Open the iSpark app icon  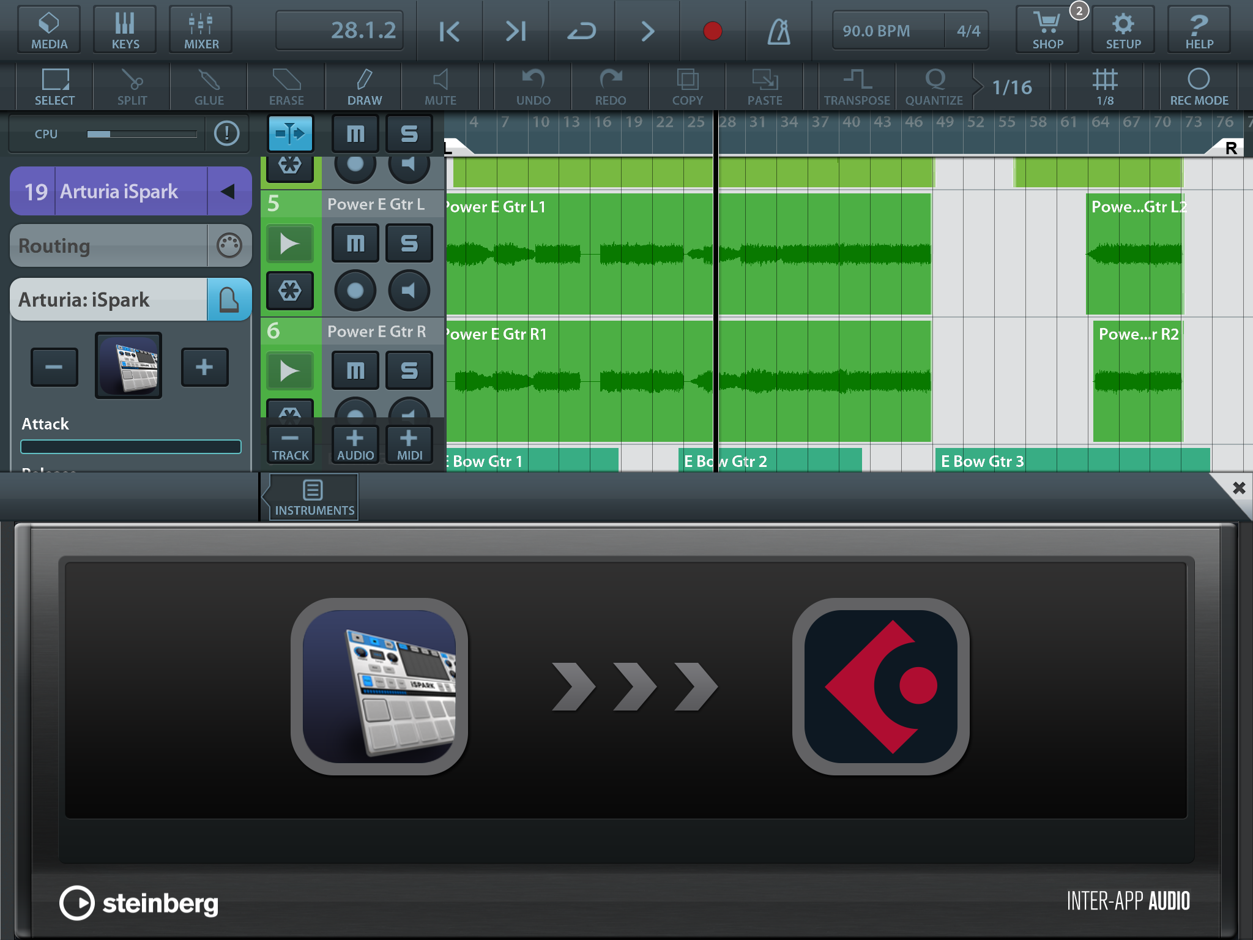click(379, 686)
